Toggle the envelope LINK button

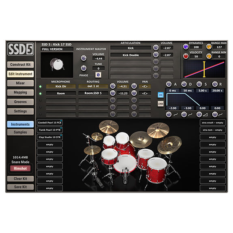point(160,104)
